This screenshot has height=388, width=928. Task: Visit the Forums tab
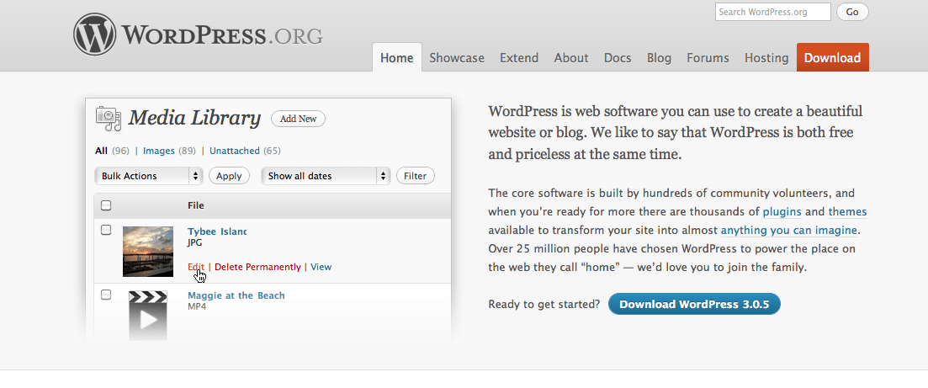(x=708, y=57)
